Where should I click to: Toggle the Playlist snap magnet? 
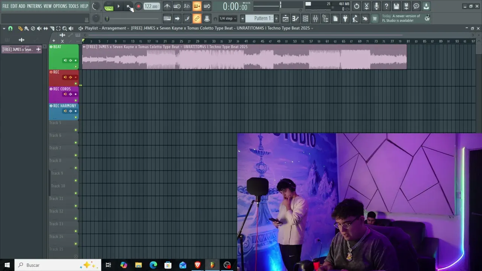10,28
